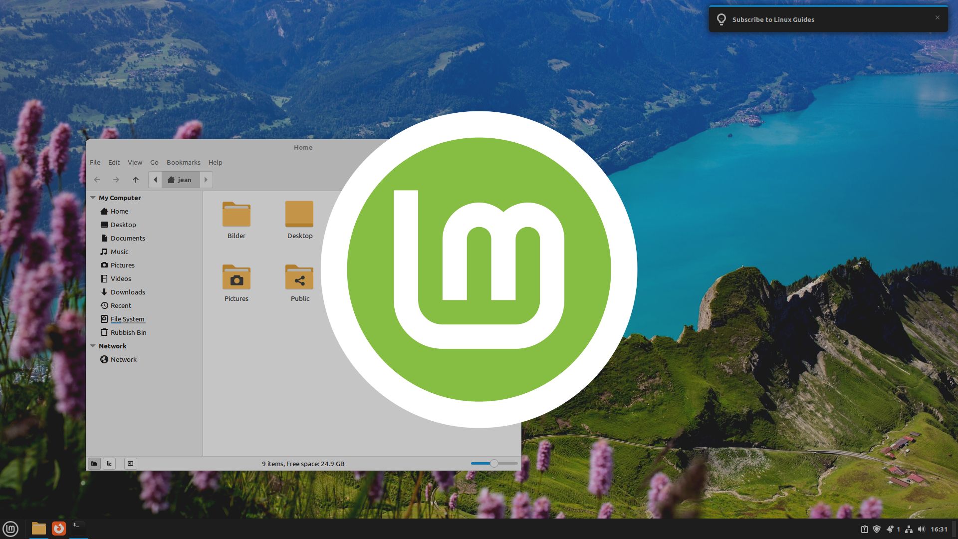Open the View menu
The height and width of the screenshot is (539, 958).
(135, 162)
